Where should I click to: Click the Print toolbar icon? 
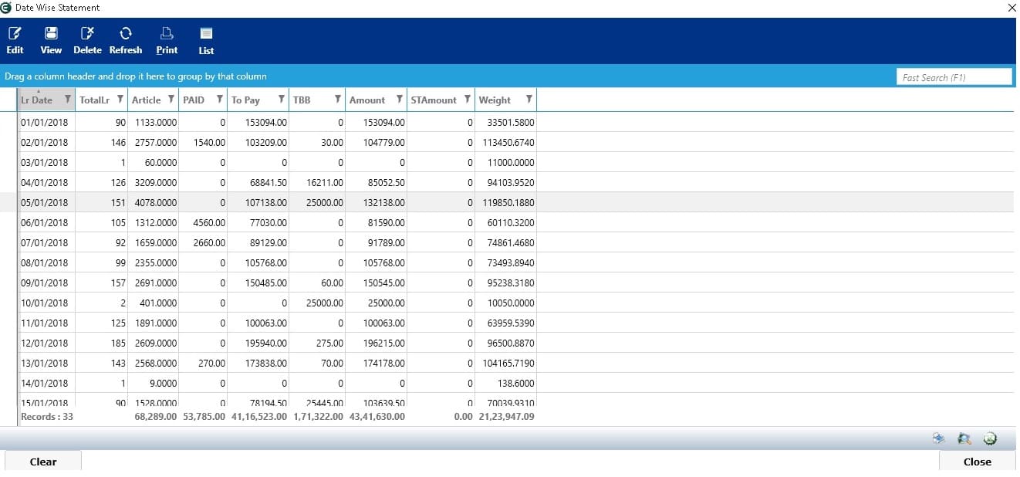[167, 41]
